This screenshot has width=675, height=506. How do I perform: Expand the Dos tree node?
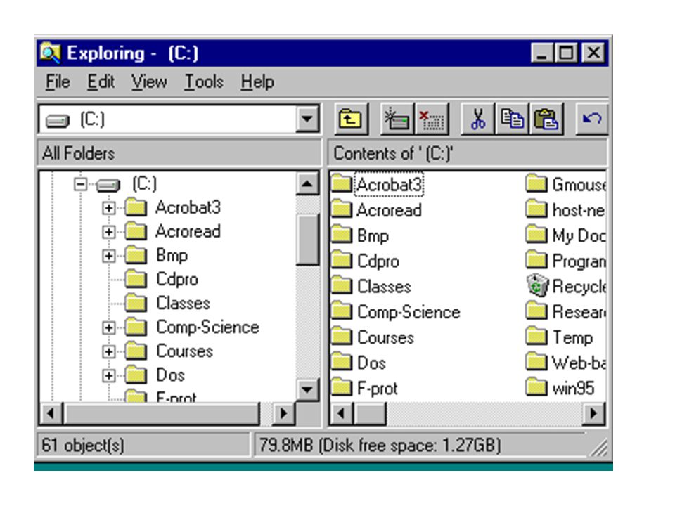coord(108,375)
